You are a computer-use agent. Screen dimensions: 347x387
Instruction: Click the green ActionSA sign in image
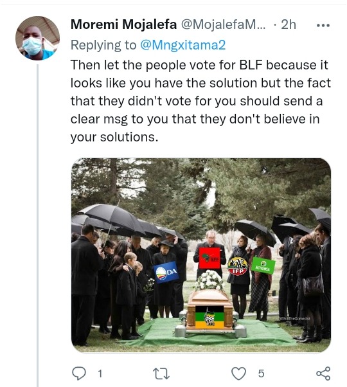point(263,265)
